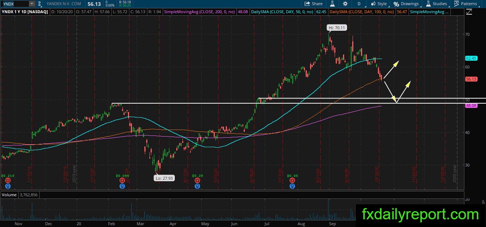
Task: Click the $0.05 dividend amount
Action: click(x=292, y=176)
